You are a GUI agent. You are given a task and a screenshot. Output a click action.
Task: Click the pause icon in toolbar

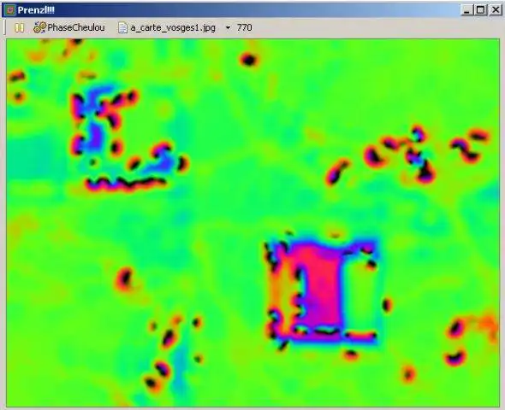[19, 28]
